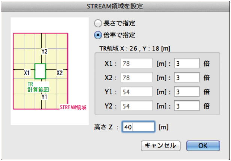The height and width of the screenshot is (161, 231).
Task: Select the 長さで指定 radio button
Action: 97,23
